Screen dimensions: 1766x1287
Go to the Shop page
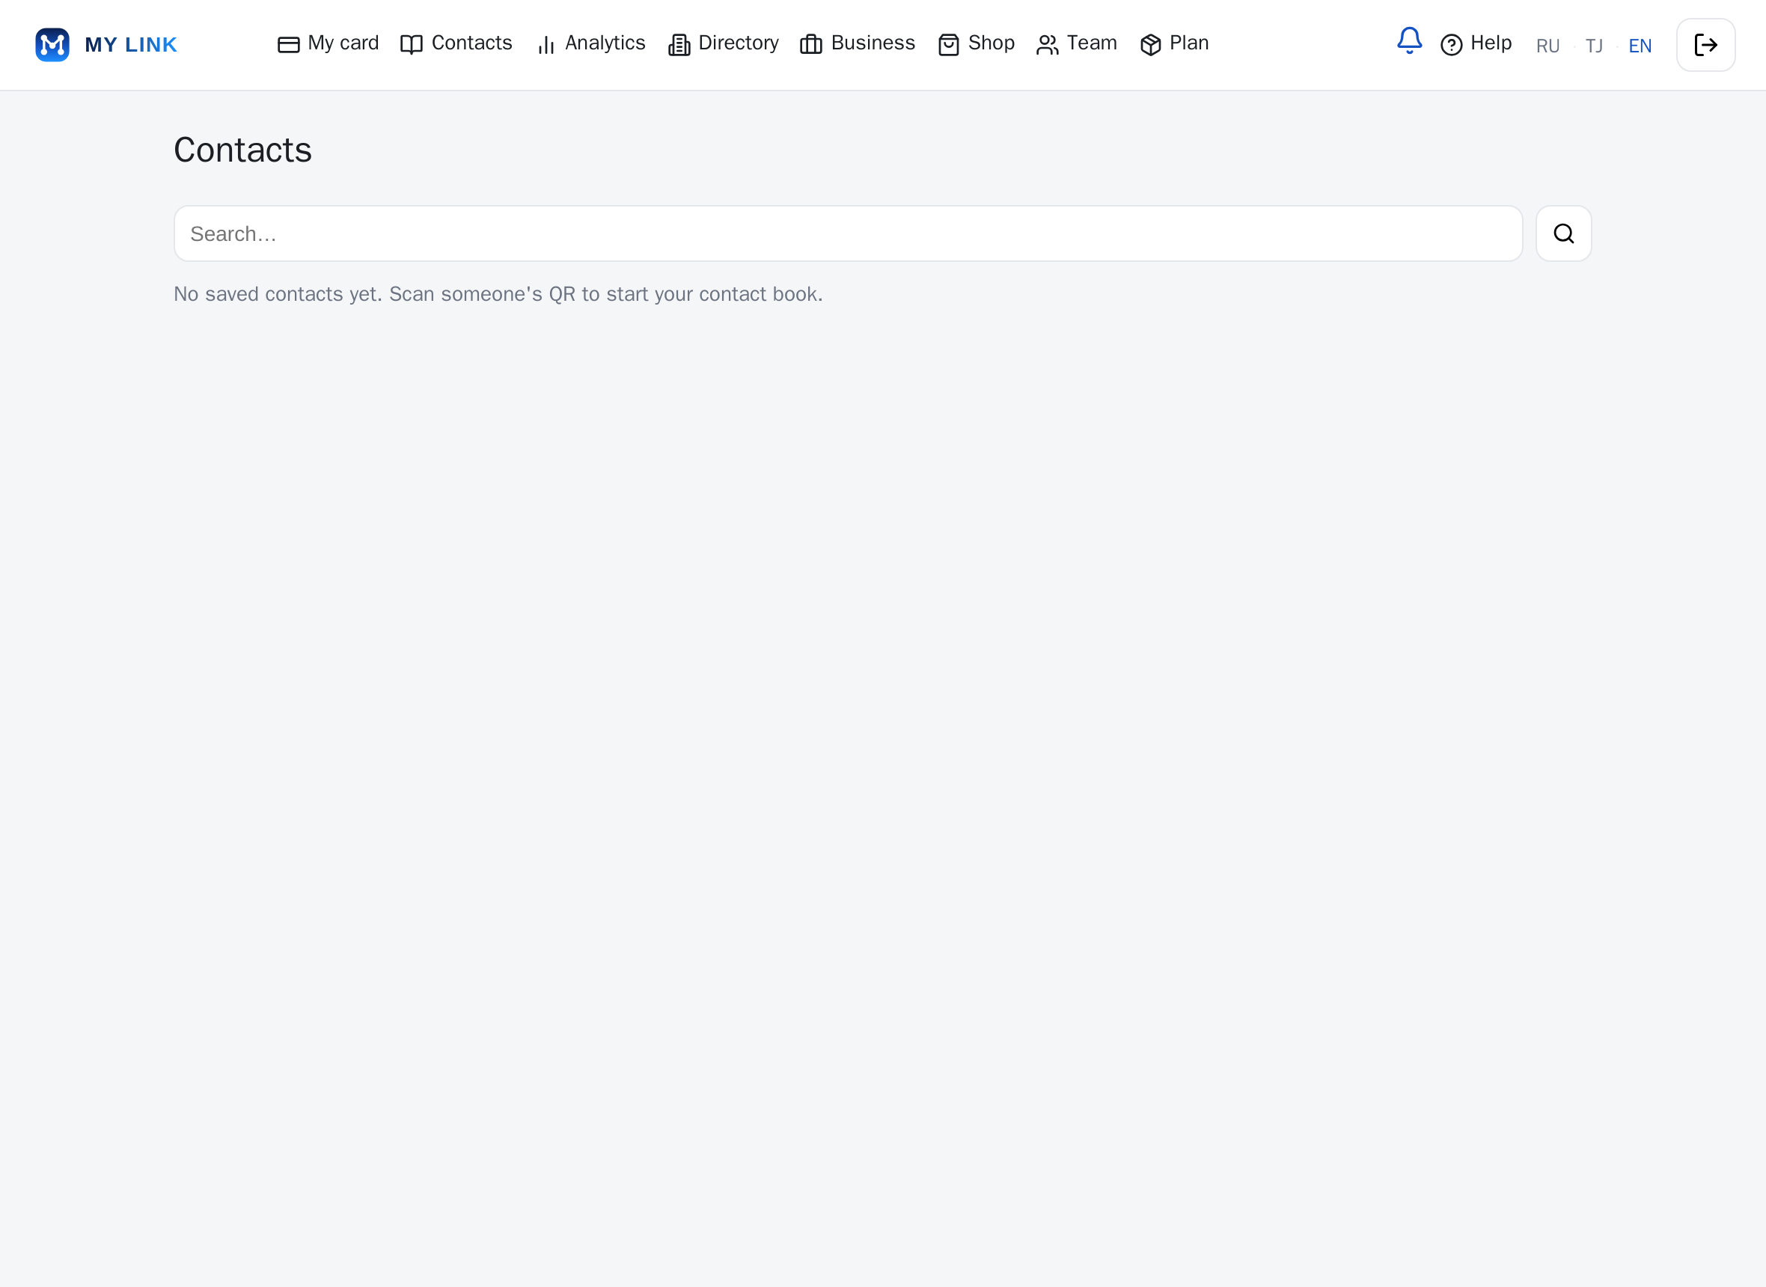(x=976, y=43)
